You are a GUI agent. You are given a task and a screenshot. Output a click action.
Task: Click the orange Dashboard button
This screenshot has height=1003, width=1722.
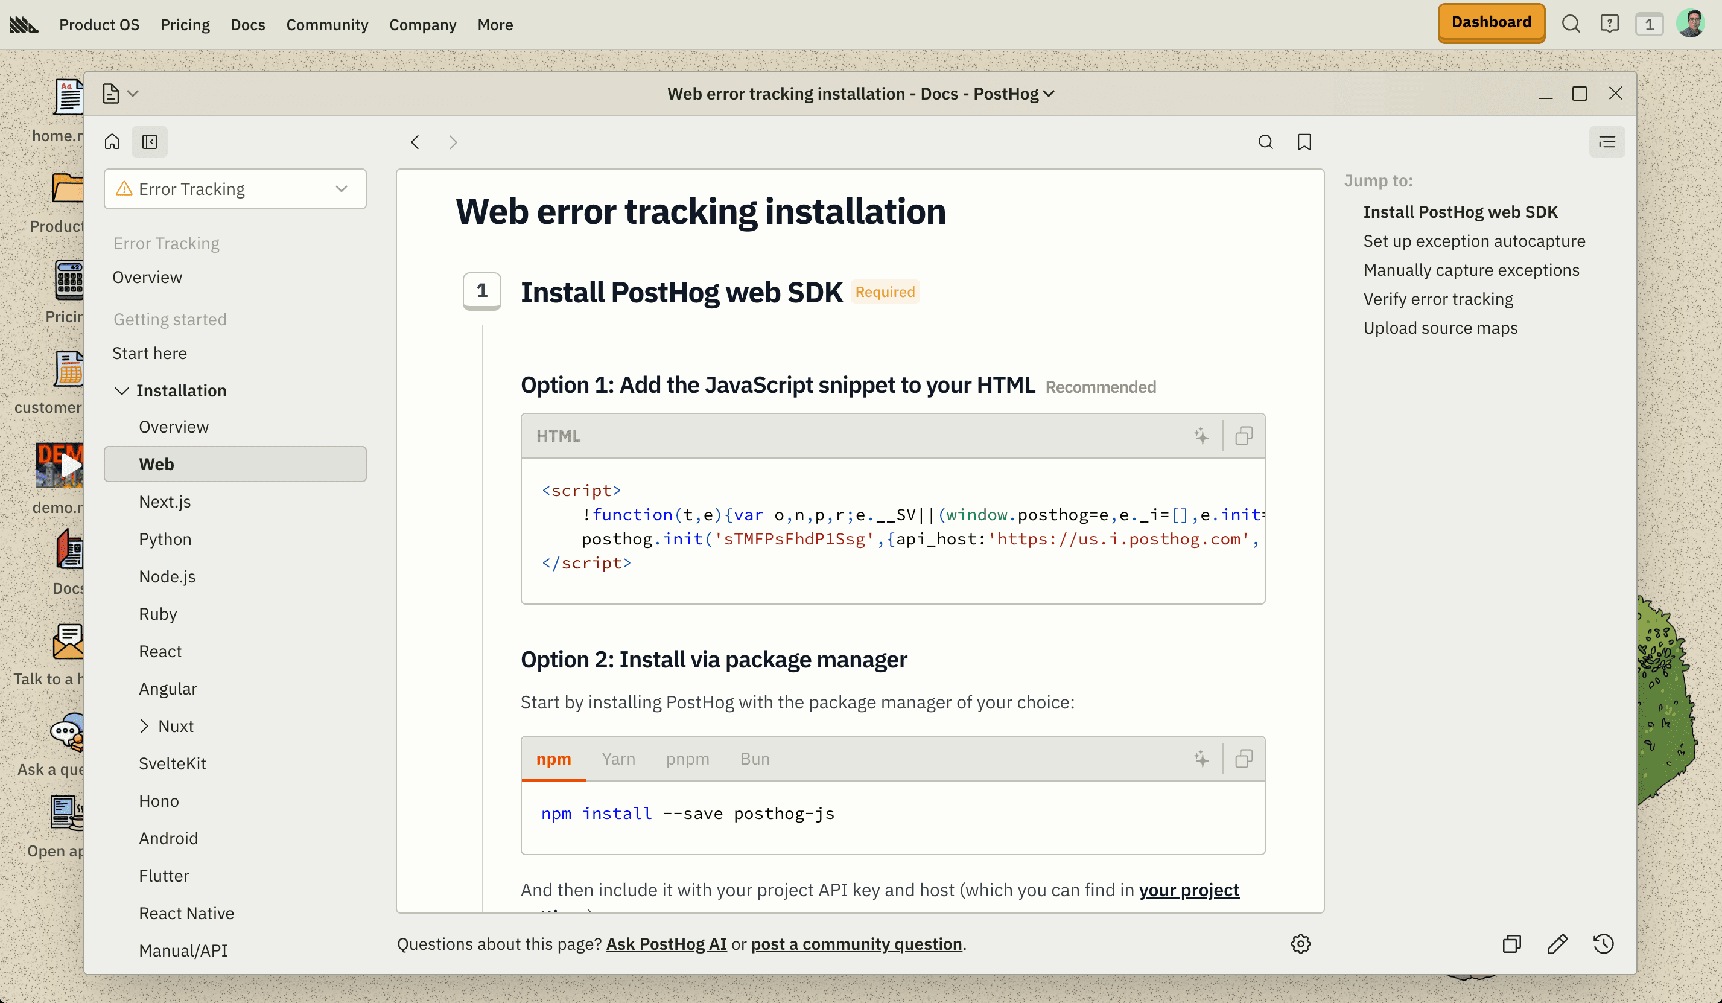click(1490, 22)
